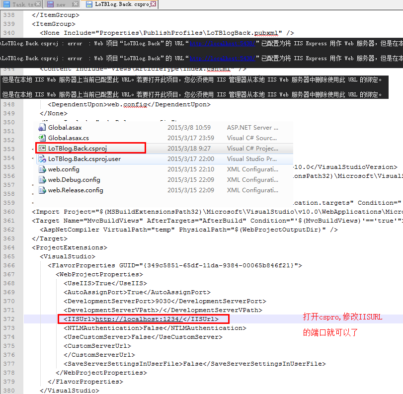Click the opening CustomServerUrl tag line
The height and width of the screenshot is (394, 403).
pyautogui.click(x=97, y=346)
